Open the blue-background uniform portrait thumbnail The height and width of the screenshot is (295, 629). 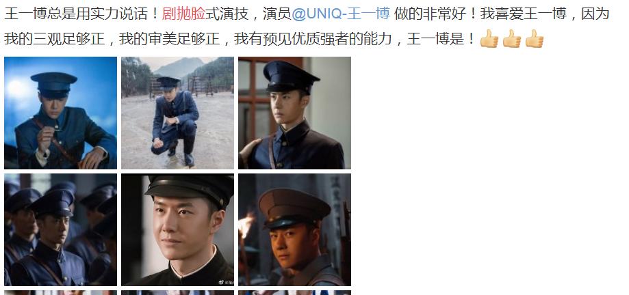(x=61, y=113)
